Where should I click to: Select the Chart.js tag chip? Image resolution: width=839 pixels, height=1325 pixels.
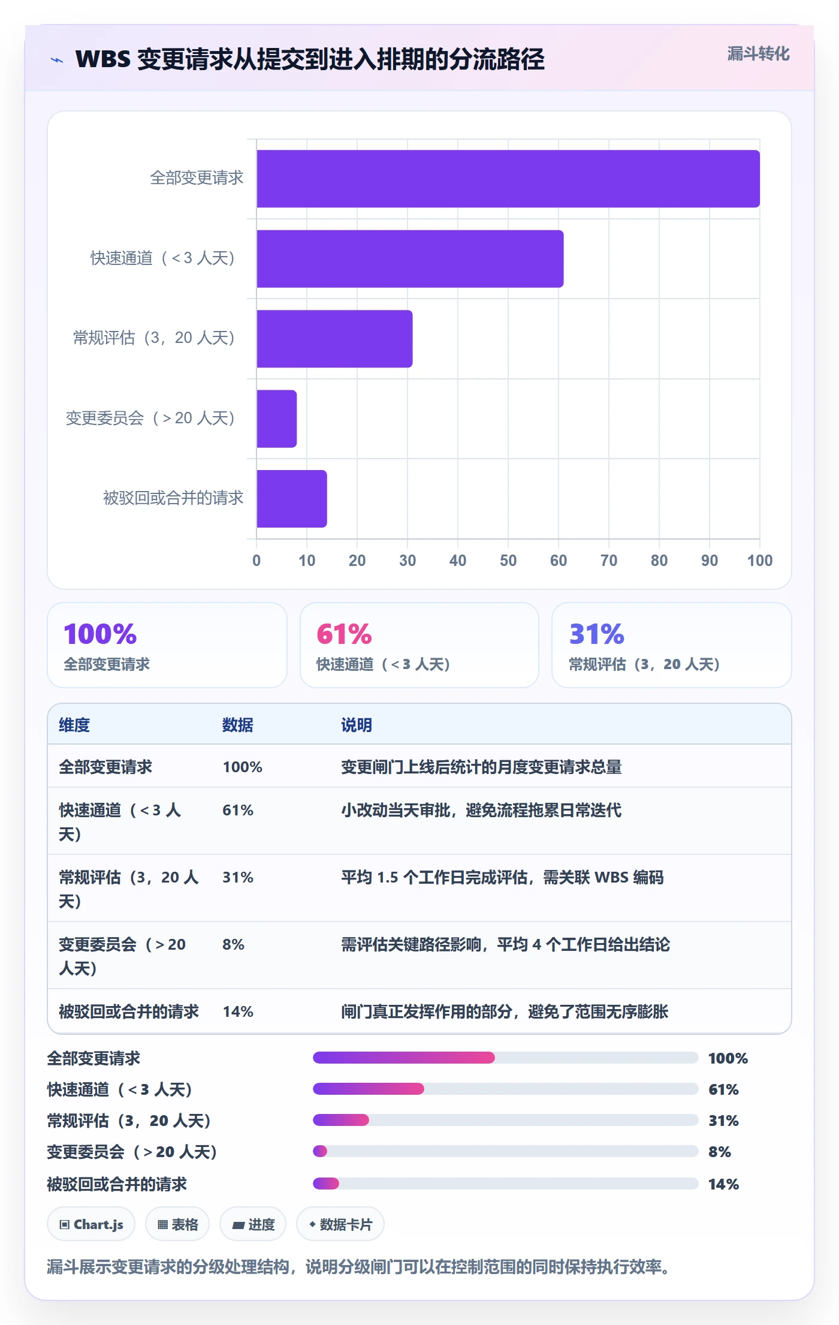[91, 1224]
